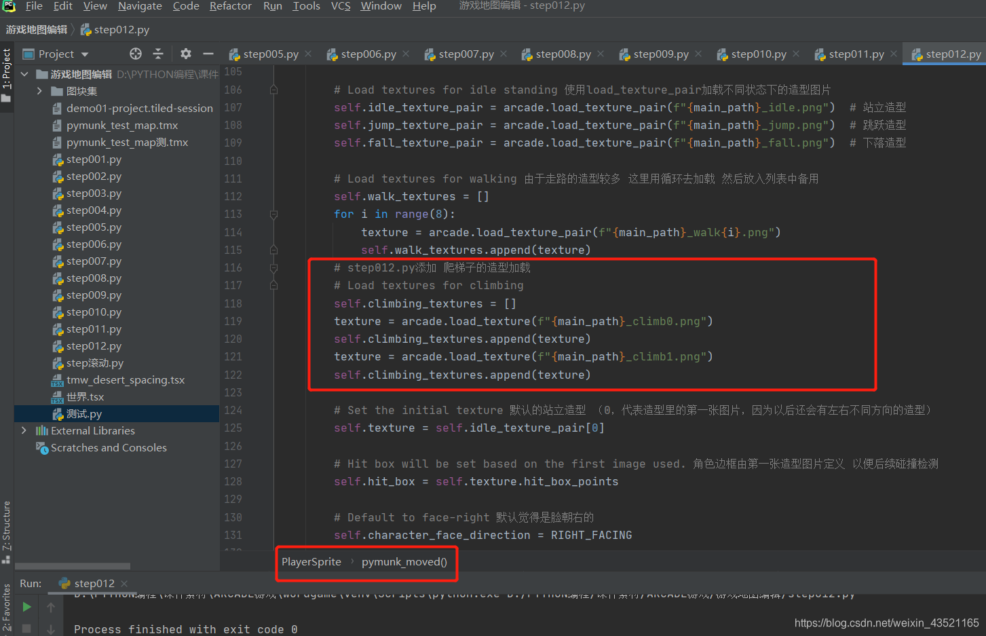Open Project panel settings gear
The image size is (986, 636).
(186, 54)
